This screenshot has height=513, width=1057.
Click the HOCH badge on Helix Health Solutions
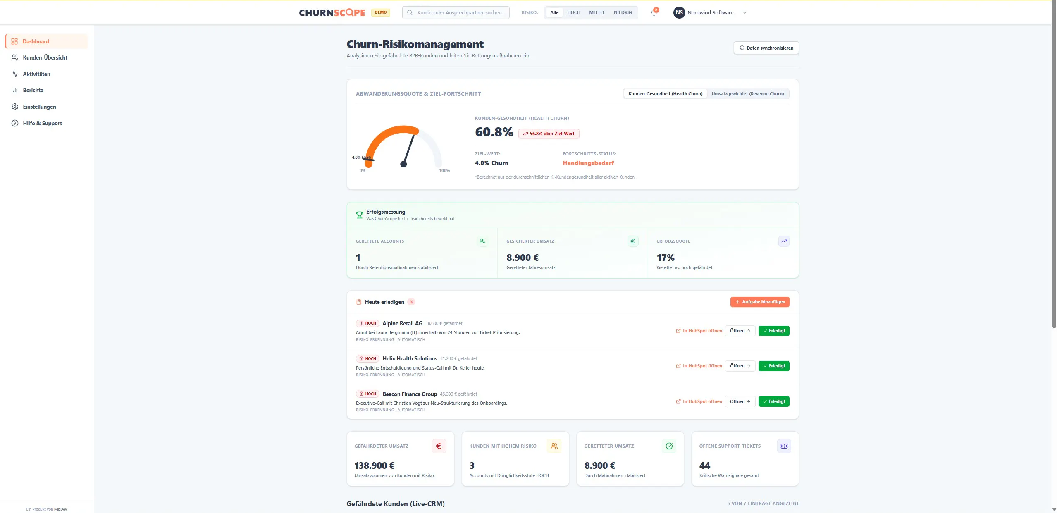367,358
